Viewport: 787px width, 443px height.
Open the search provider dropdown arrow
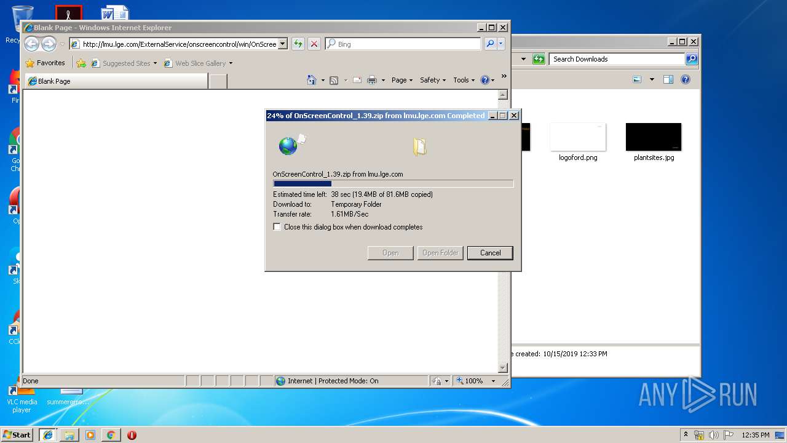click(501, 44)
